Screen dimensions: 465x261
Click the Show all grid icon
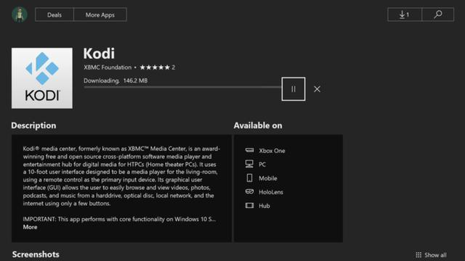pyautogui.click(x=418, y=254)
